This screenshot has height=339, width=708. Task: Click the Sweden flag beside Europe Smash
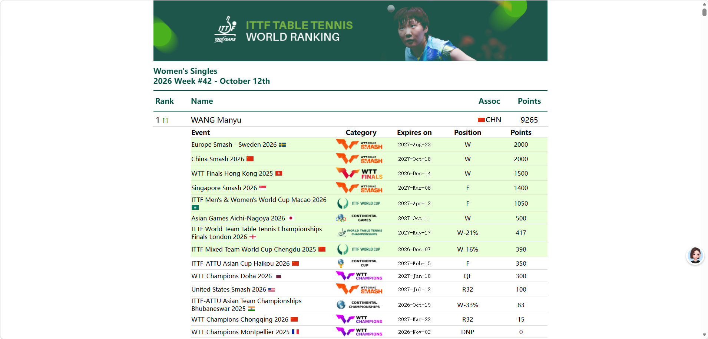(282, 145)
